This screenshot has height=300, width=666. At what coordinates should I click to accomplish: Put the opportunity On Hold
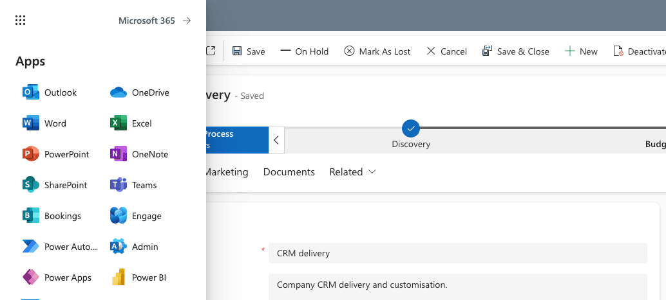pos(305,51)
